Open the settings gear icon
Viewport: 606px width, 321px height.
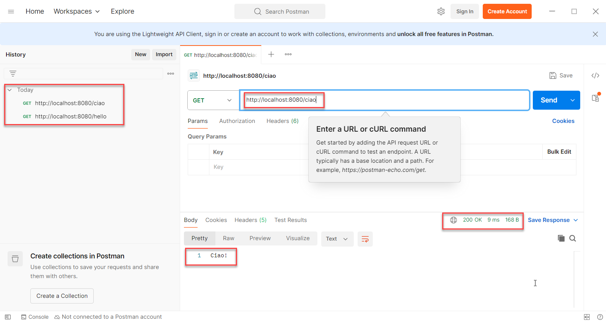(x=441, y=11)
